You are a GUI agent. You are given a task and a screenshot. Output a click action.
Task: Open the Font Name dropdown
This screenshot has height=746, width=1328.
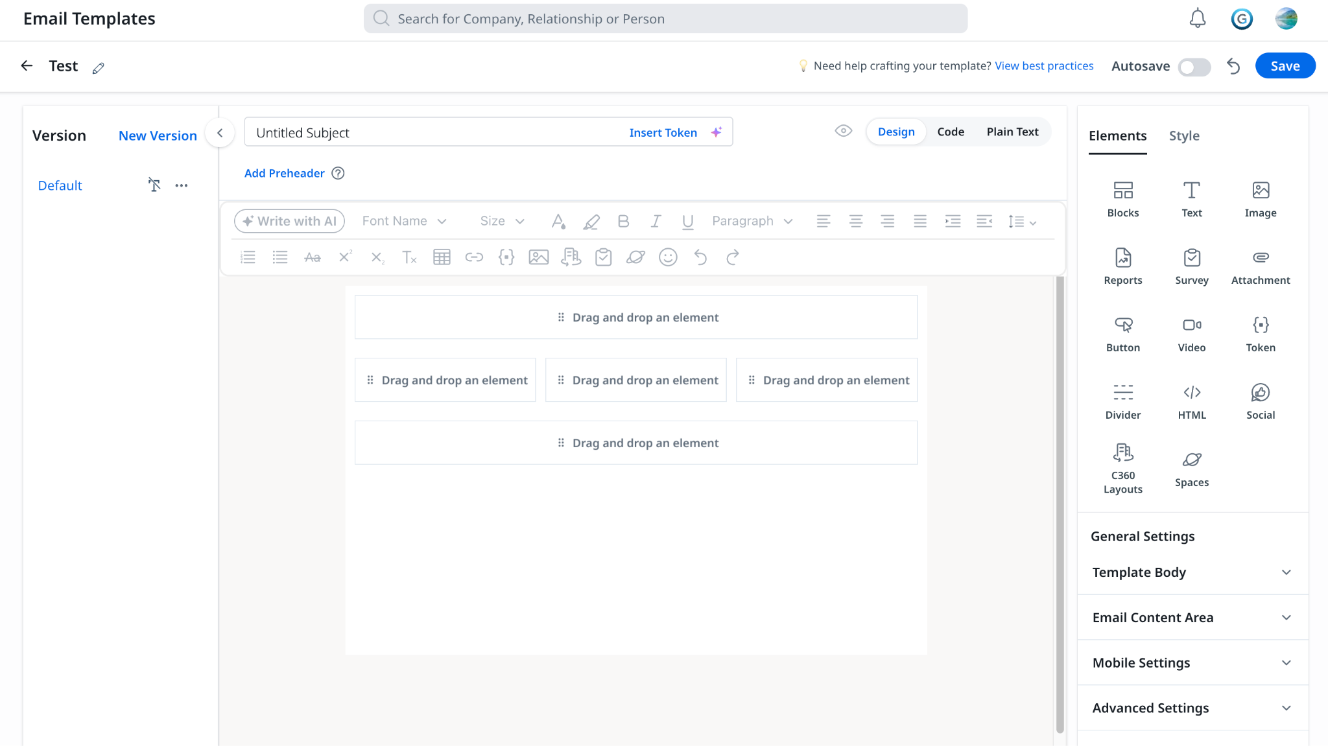(405, 221)
